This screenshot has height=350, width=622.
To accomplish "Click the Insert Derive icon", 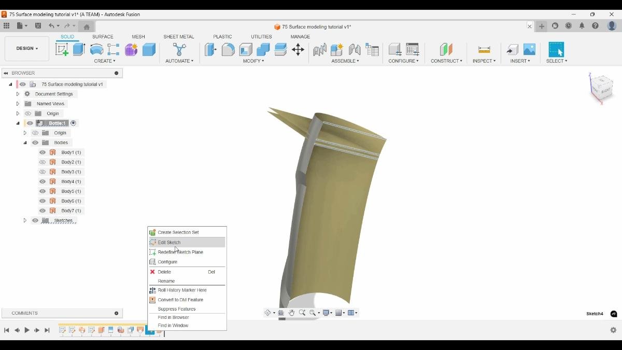I will coord(512,49).
